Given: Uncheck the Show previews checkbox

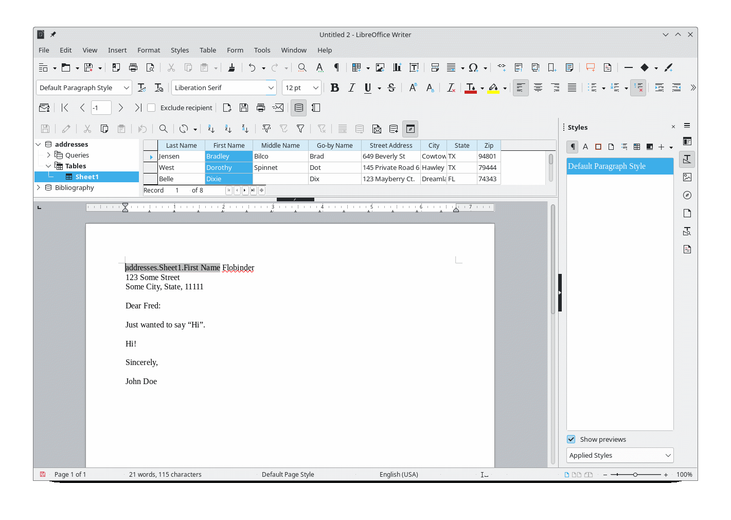Looking at the screenshot, I should tap(571, 439).
